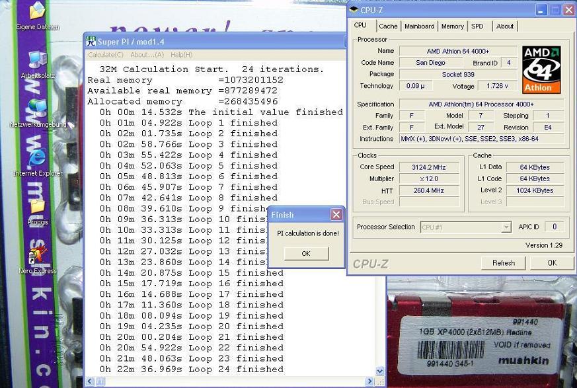Click the Level 2 cache value 1024 KBytes

coord(535,190)
